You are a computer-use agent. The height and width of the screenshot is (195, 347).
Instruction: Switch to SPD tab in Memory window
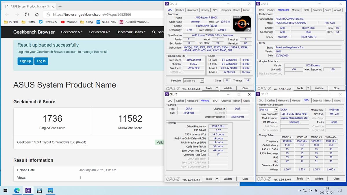tap(215, 101)
